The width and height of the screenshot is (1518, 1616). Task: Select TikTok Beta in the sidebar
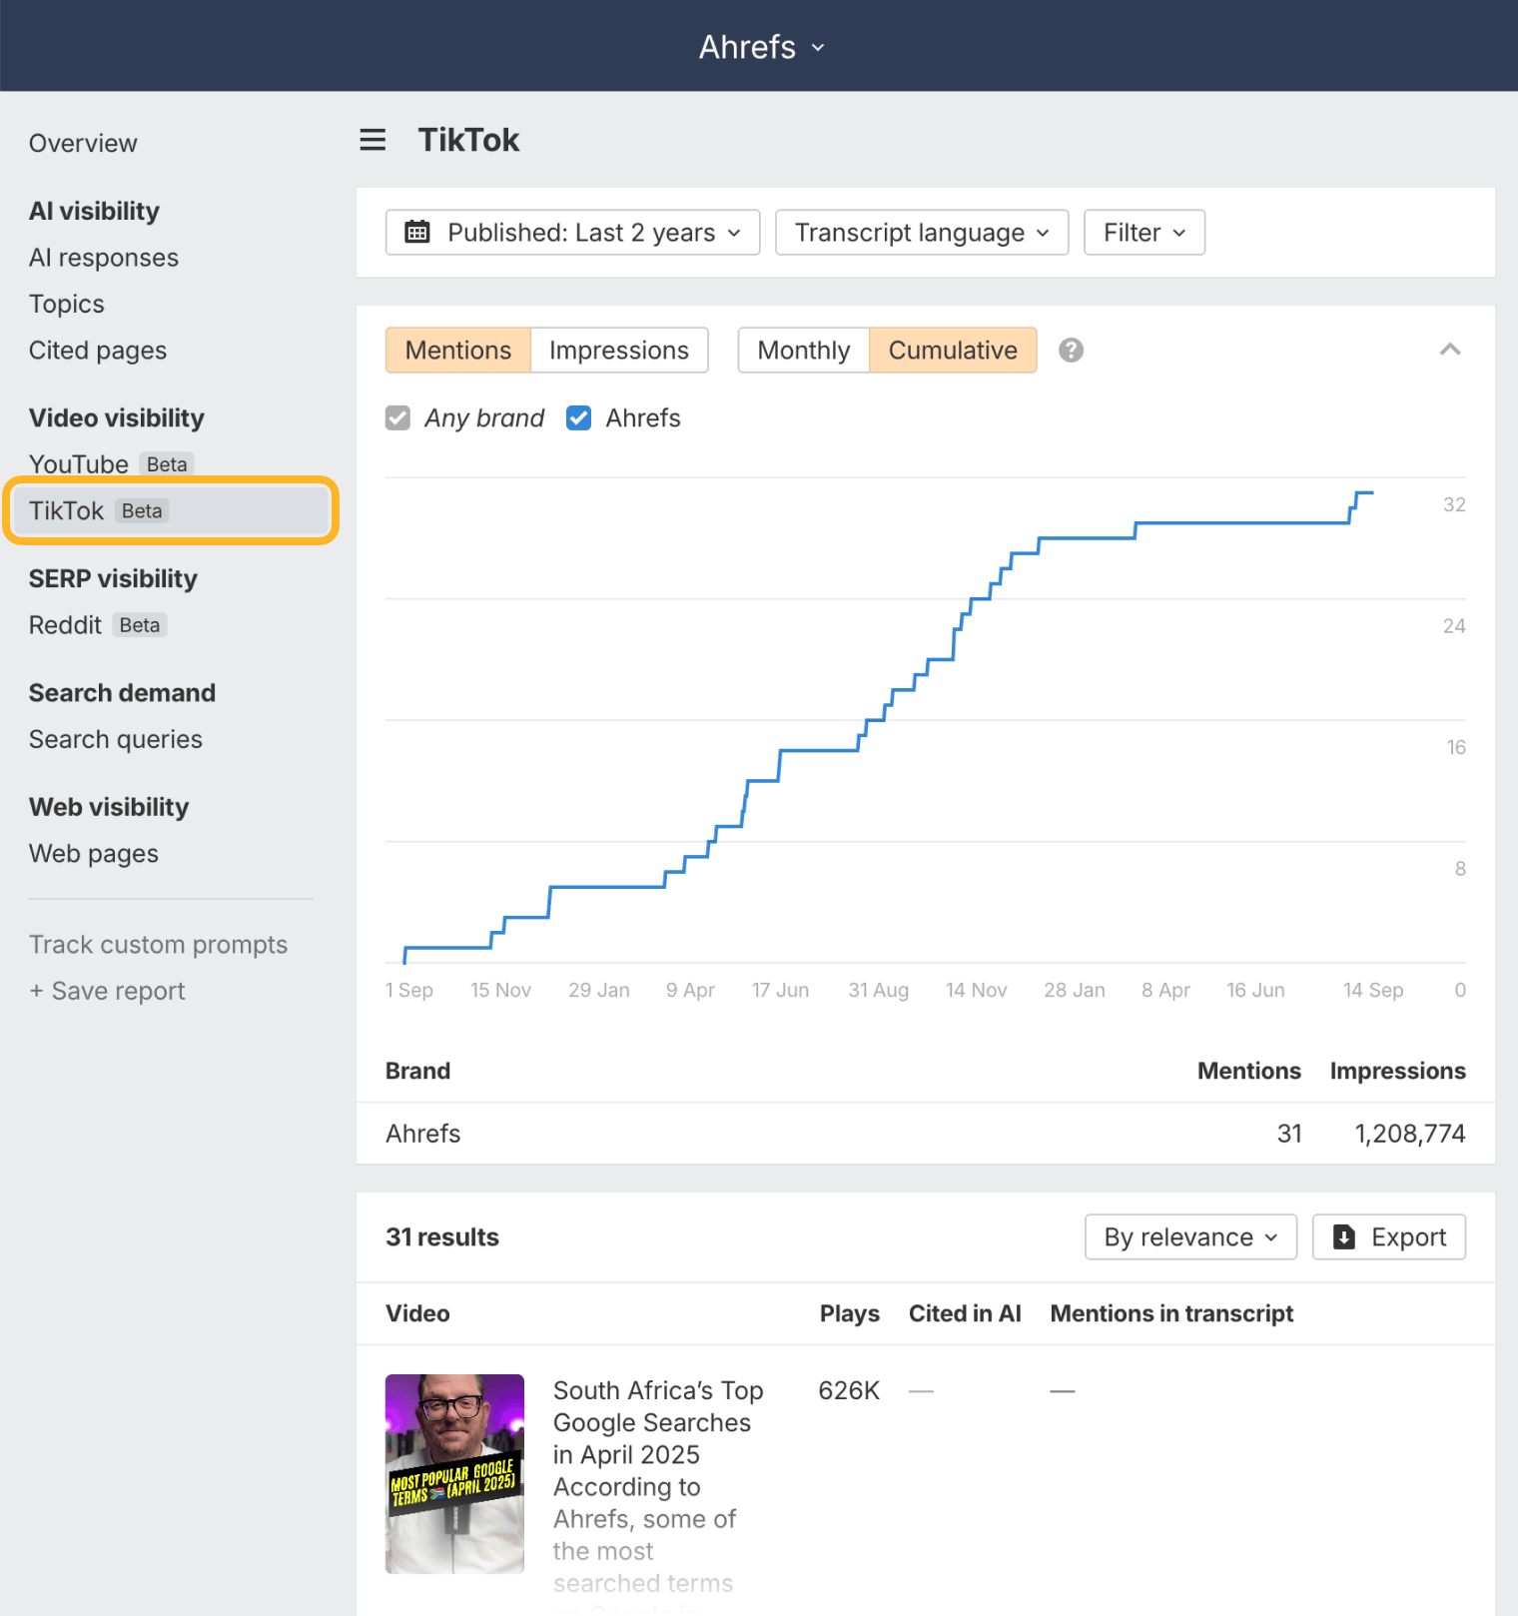(171, 511)
